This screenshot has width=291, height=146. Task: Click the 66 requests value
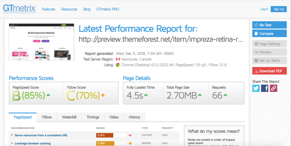(217, 96)
